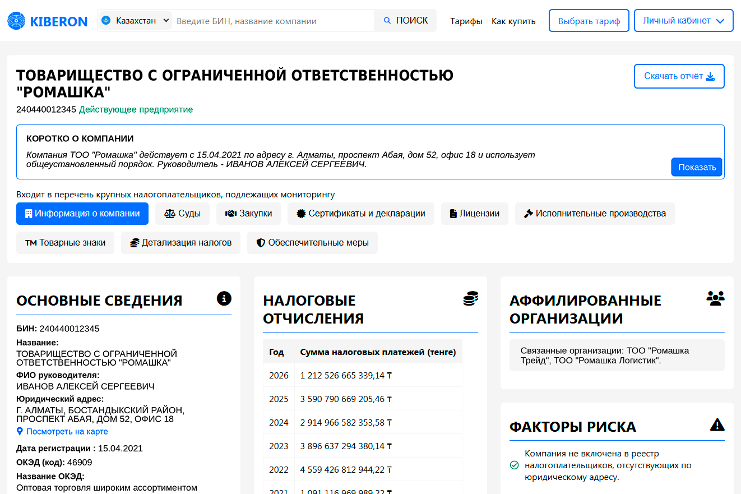Screen dimensions: 741x494
Task: Click the download arrow icon in Скачать отчёт
Action: (710, 76)
